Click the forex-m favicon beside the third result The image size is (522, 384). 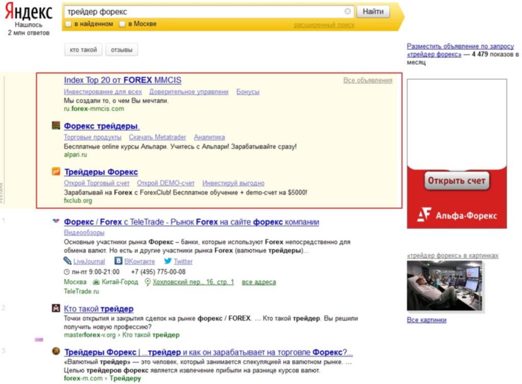click(x=56, y=351)
